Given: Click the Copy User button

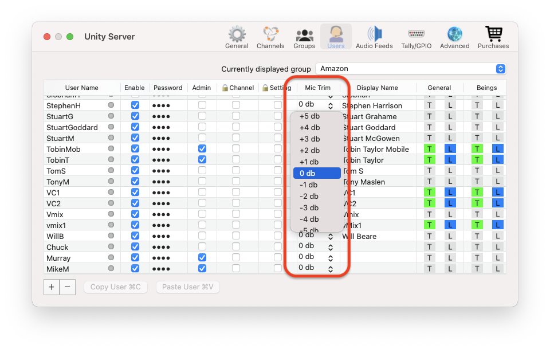Looking at the screenshot, I should 115,287.
